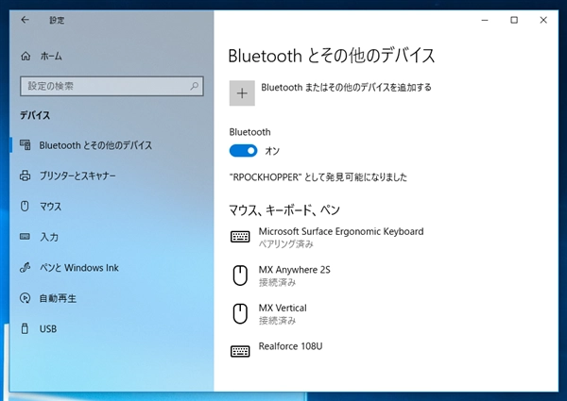Open the ホーム home icon
The height and width of the screenshot is (401, 567).
(x=26, y=56)
